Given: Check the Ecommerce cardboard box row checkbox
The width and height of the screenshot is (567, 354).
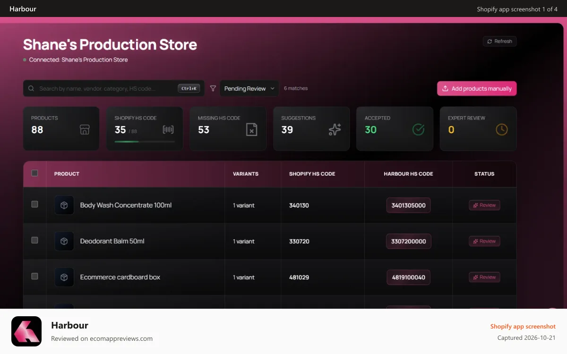Looking at the screenshot, I should (34, 276).
